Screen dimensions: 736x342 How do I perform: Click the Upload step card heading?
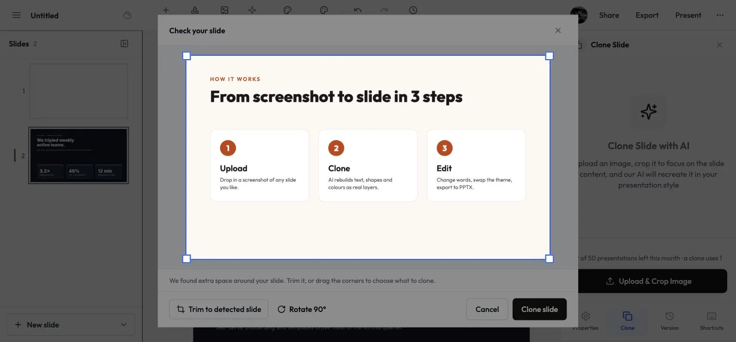click(233, 168)
